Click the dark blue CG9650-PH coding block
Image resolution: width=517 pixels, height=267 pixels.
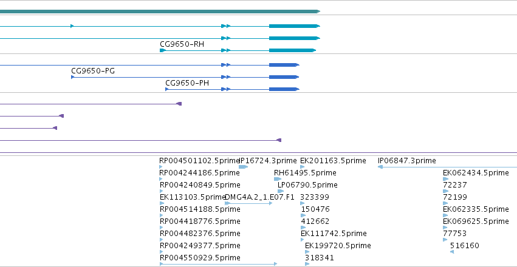click(284, 89)
